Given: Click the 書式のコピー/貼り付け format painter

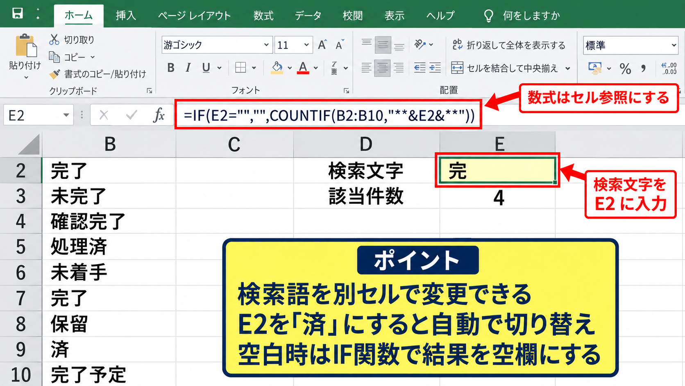Looking at the screenshot, I should tap(98, 74).
